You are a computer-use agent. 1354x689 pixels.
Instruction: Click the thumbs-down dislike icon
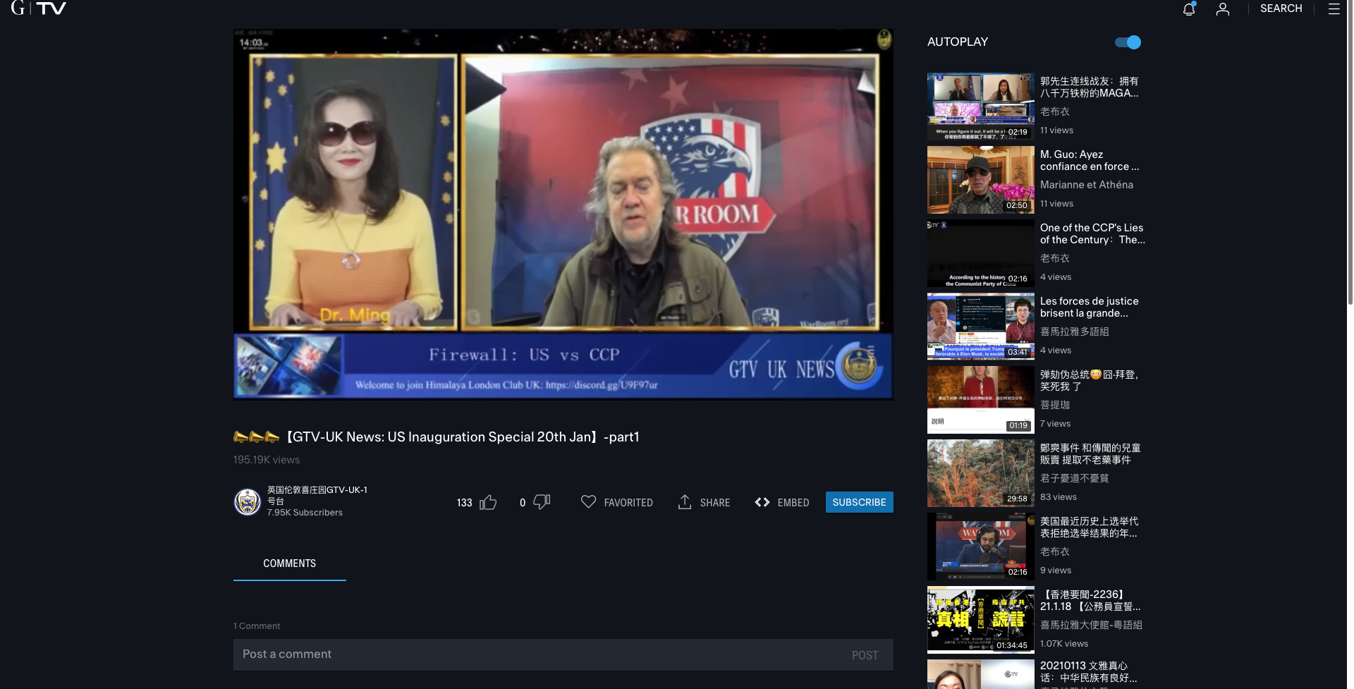coord(542,501)
